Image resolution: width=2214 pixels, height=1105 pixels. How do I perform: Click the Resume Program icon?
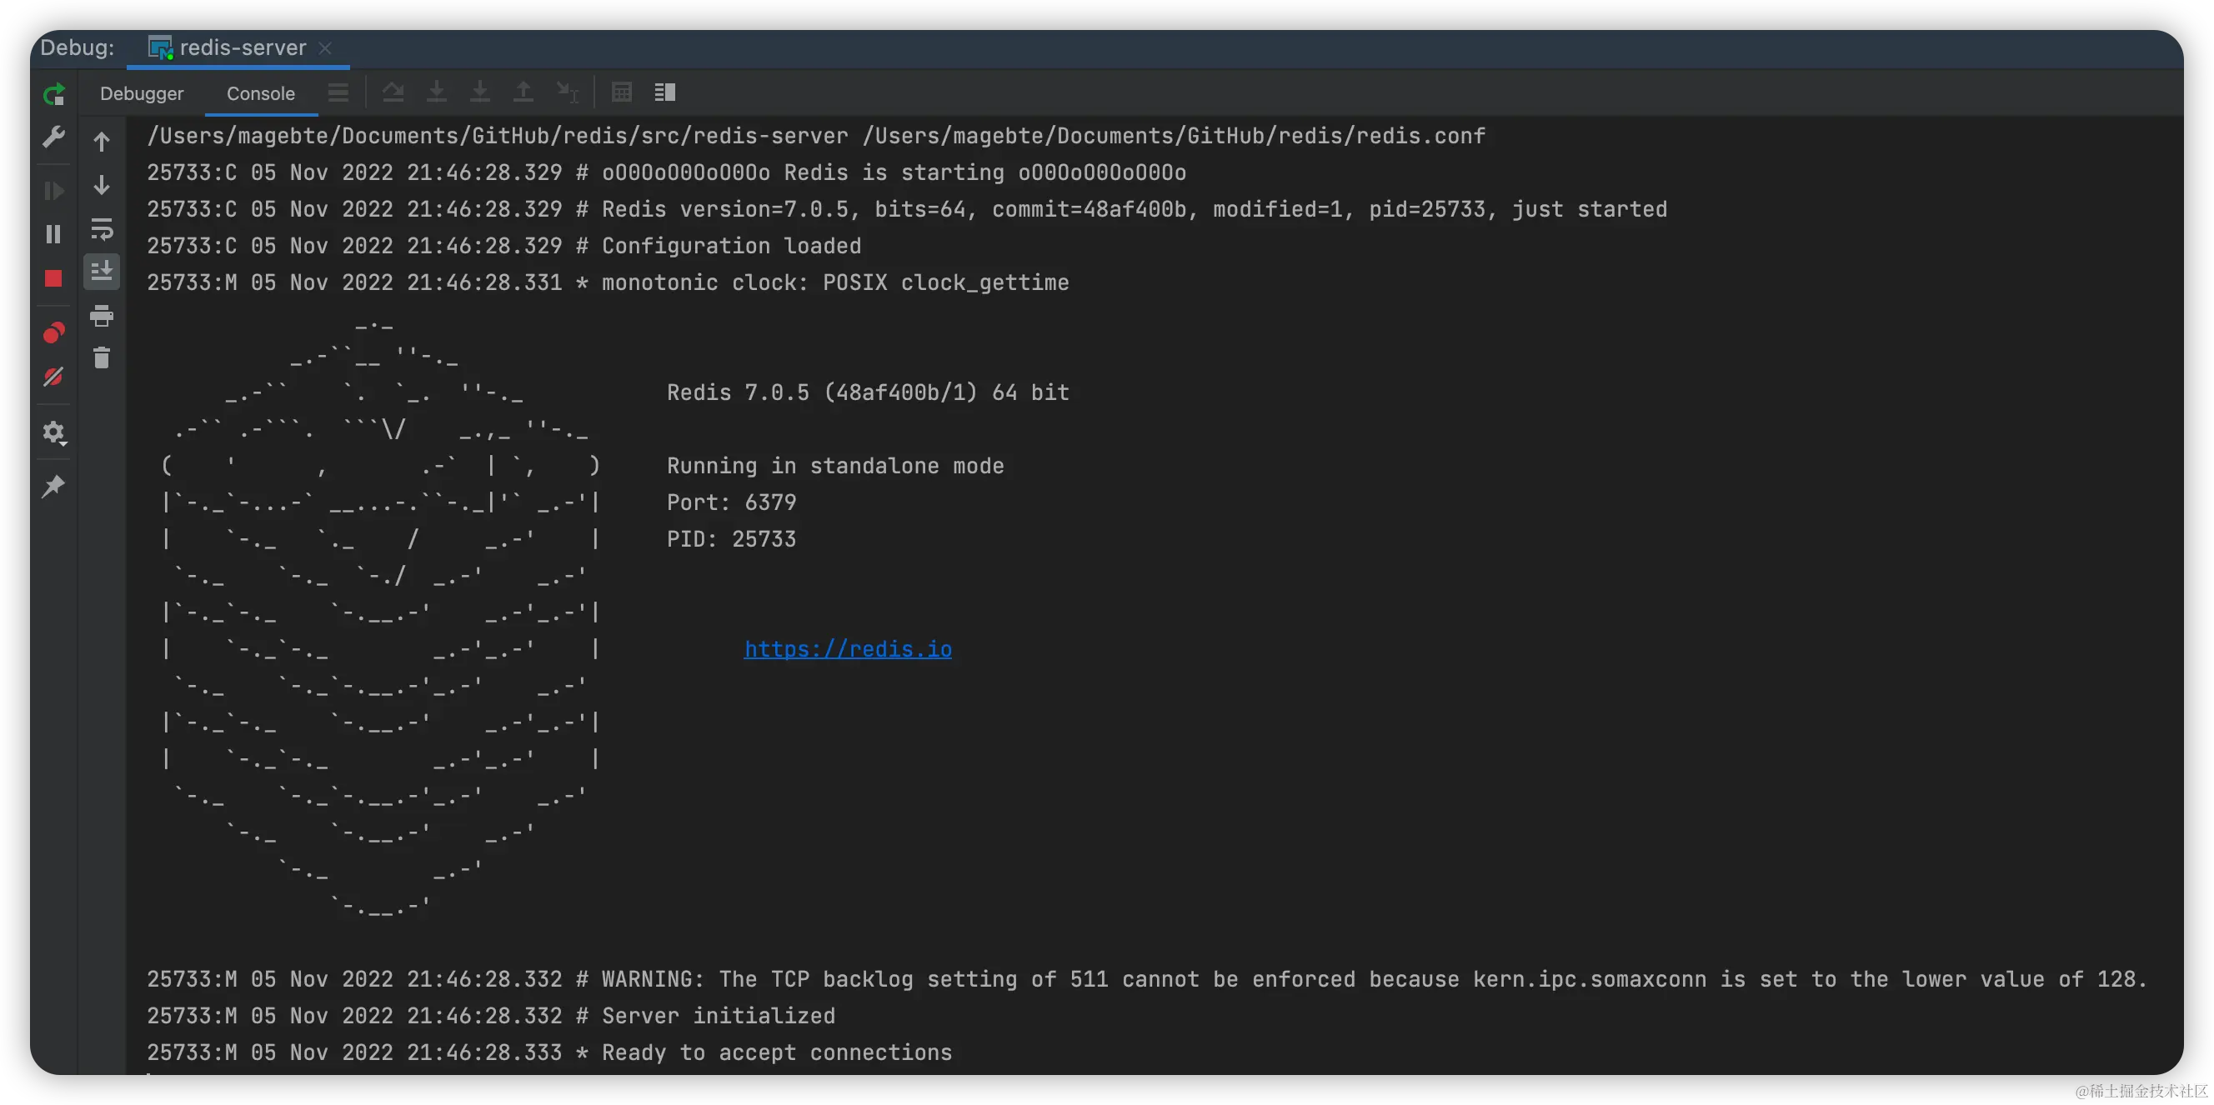(53, 191)
